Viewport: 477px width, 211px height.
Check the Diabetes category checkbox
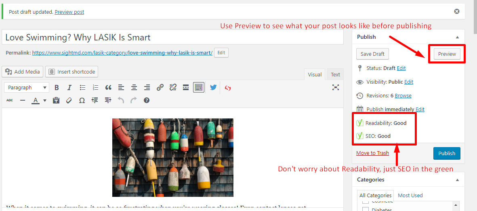coord(366,209)
